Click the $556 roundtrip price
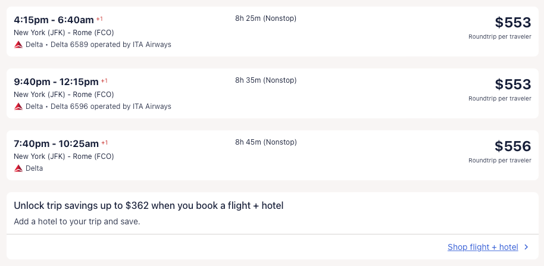Viewport: 544px width, 266px height. (x=512, y=146)
